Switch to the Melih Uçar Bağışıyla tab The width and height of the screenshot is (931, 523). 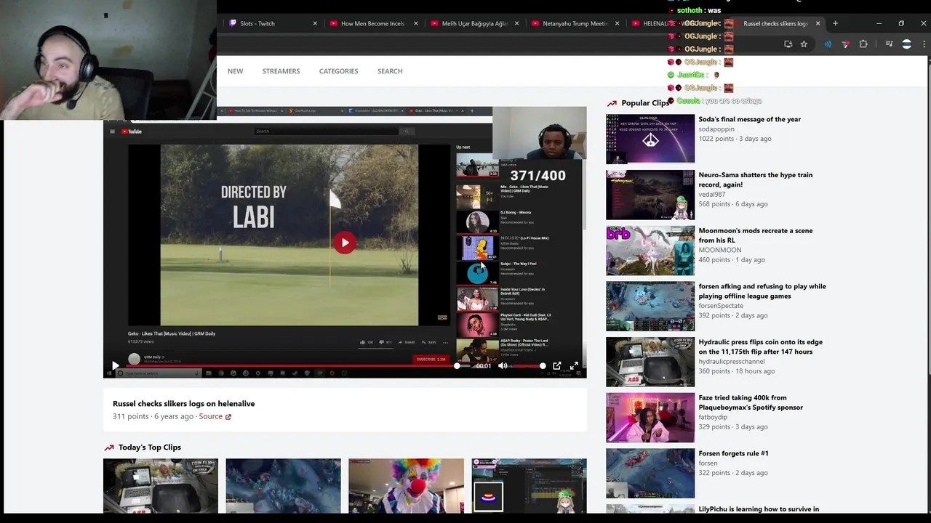[475, 23]
